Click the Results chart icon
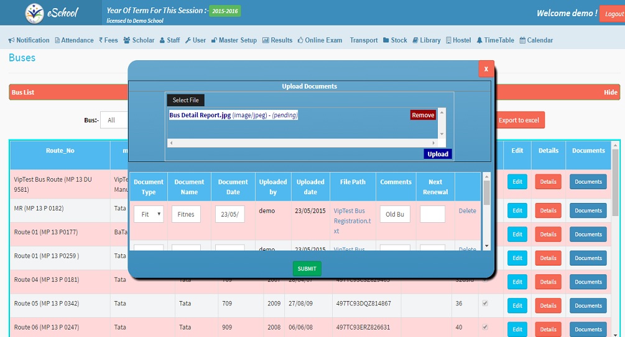625x337 pixels. click(x=266, y=40)
